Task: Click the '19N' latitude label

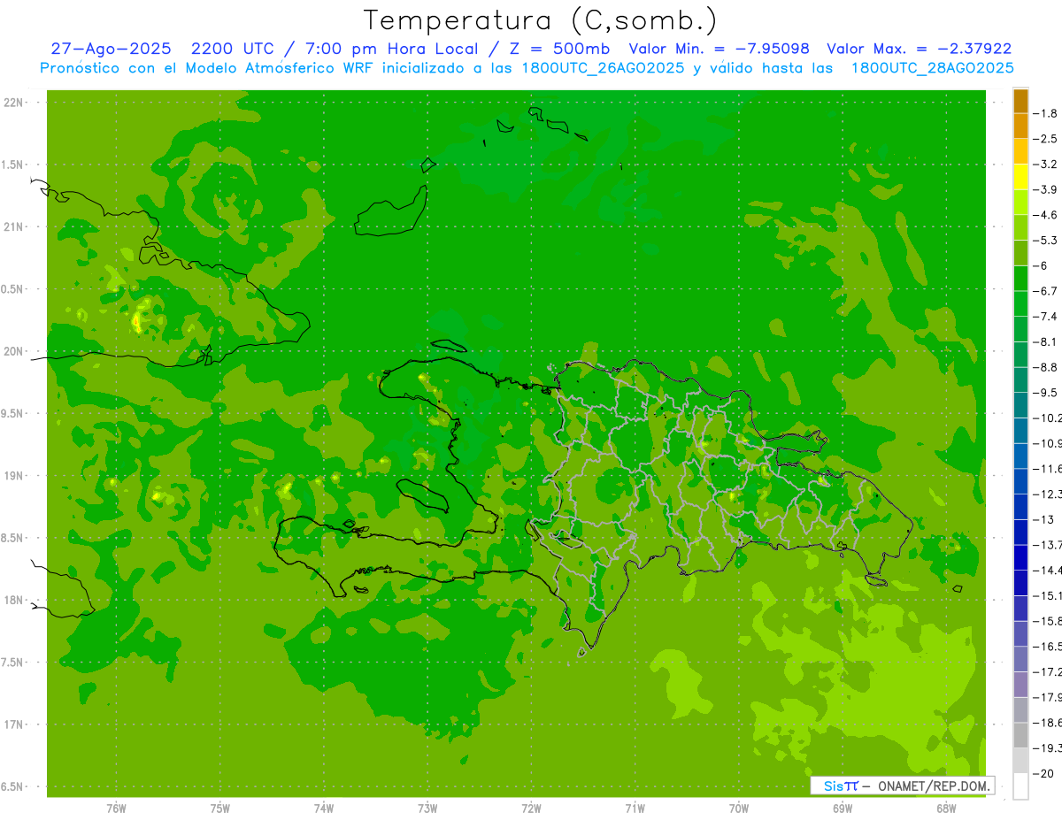Action: [14, 476]
